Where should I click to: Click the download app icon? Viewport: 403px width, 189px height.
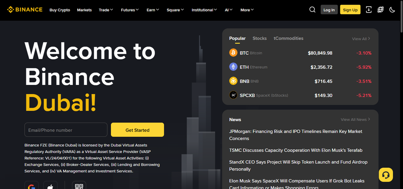tap(368, 10)
